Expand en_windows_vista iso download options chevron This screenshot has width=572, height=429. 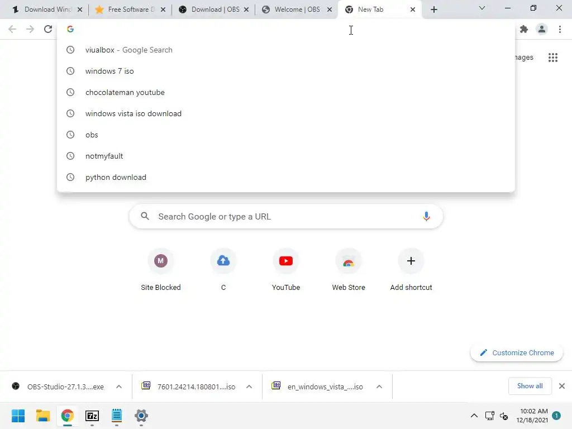[379, 387]
